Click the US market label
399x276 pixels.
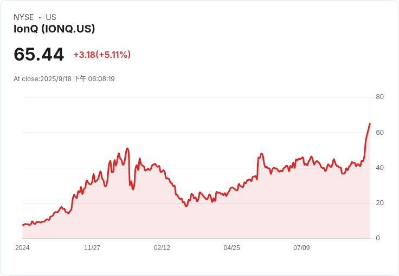tap(51, 17)
